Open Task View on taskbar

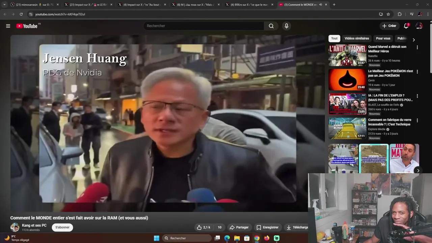pyautogui.click(x=217, y=238)
